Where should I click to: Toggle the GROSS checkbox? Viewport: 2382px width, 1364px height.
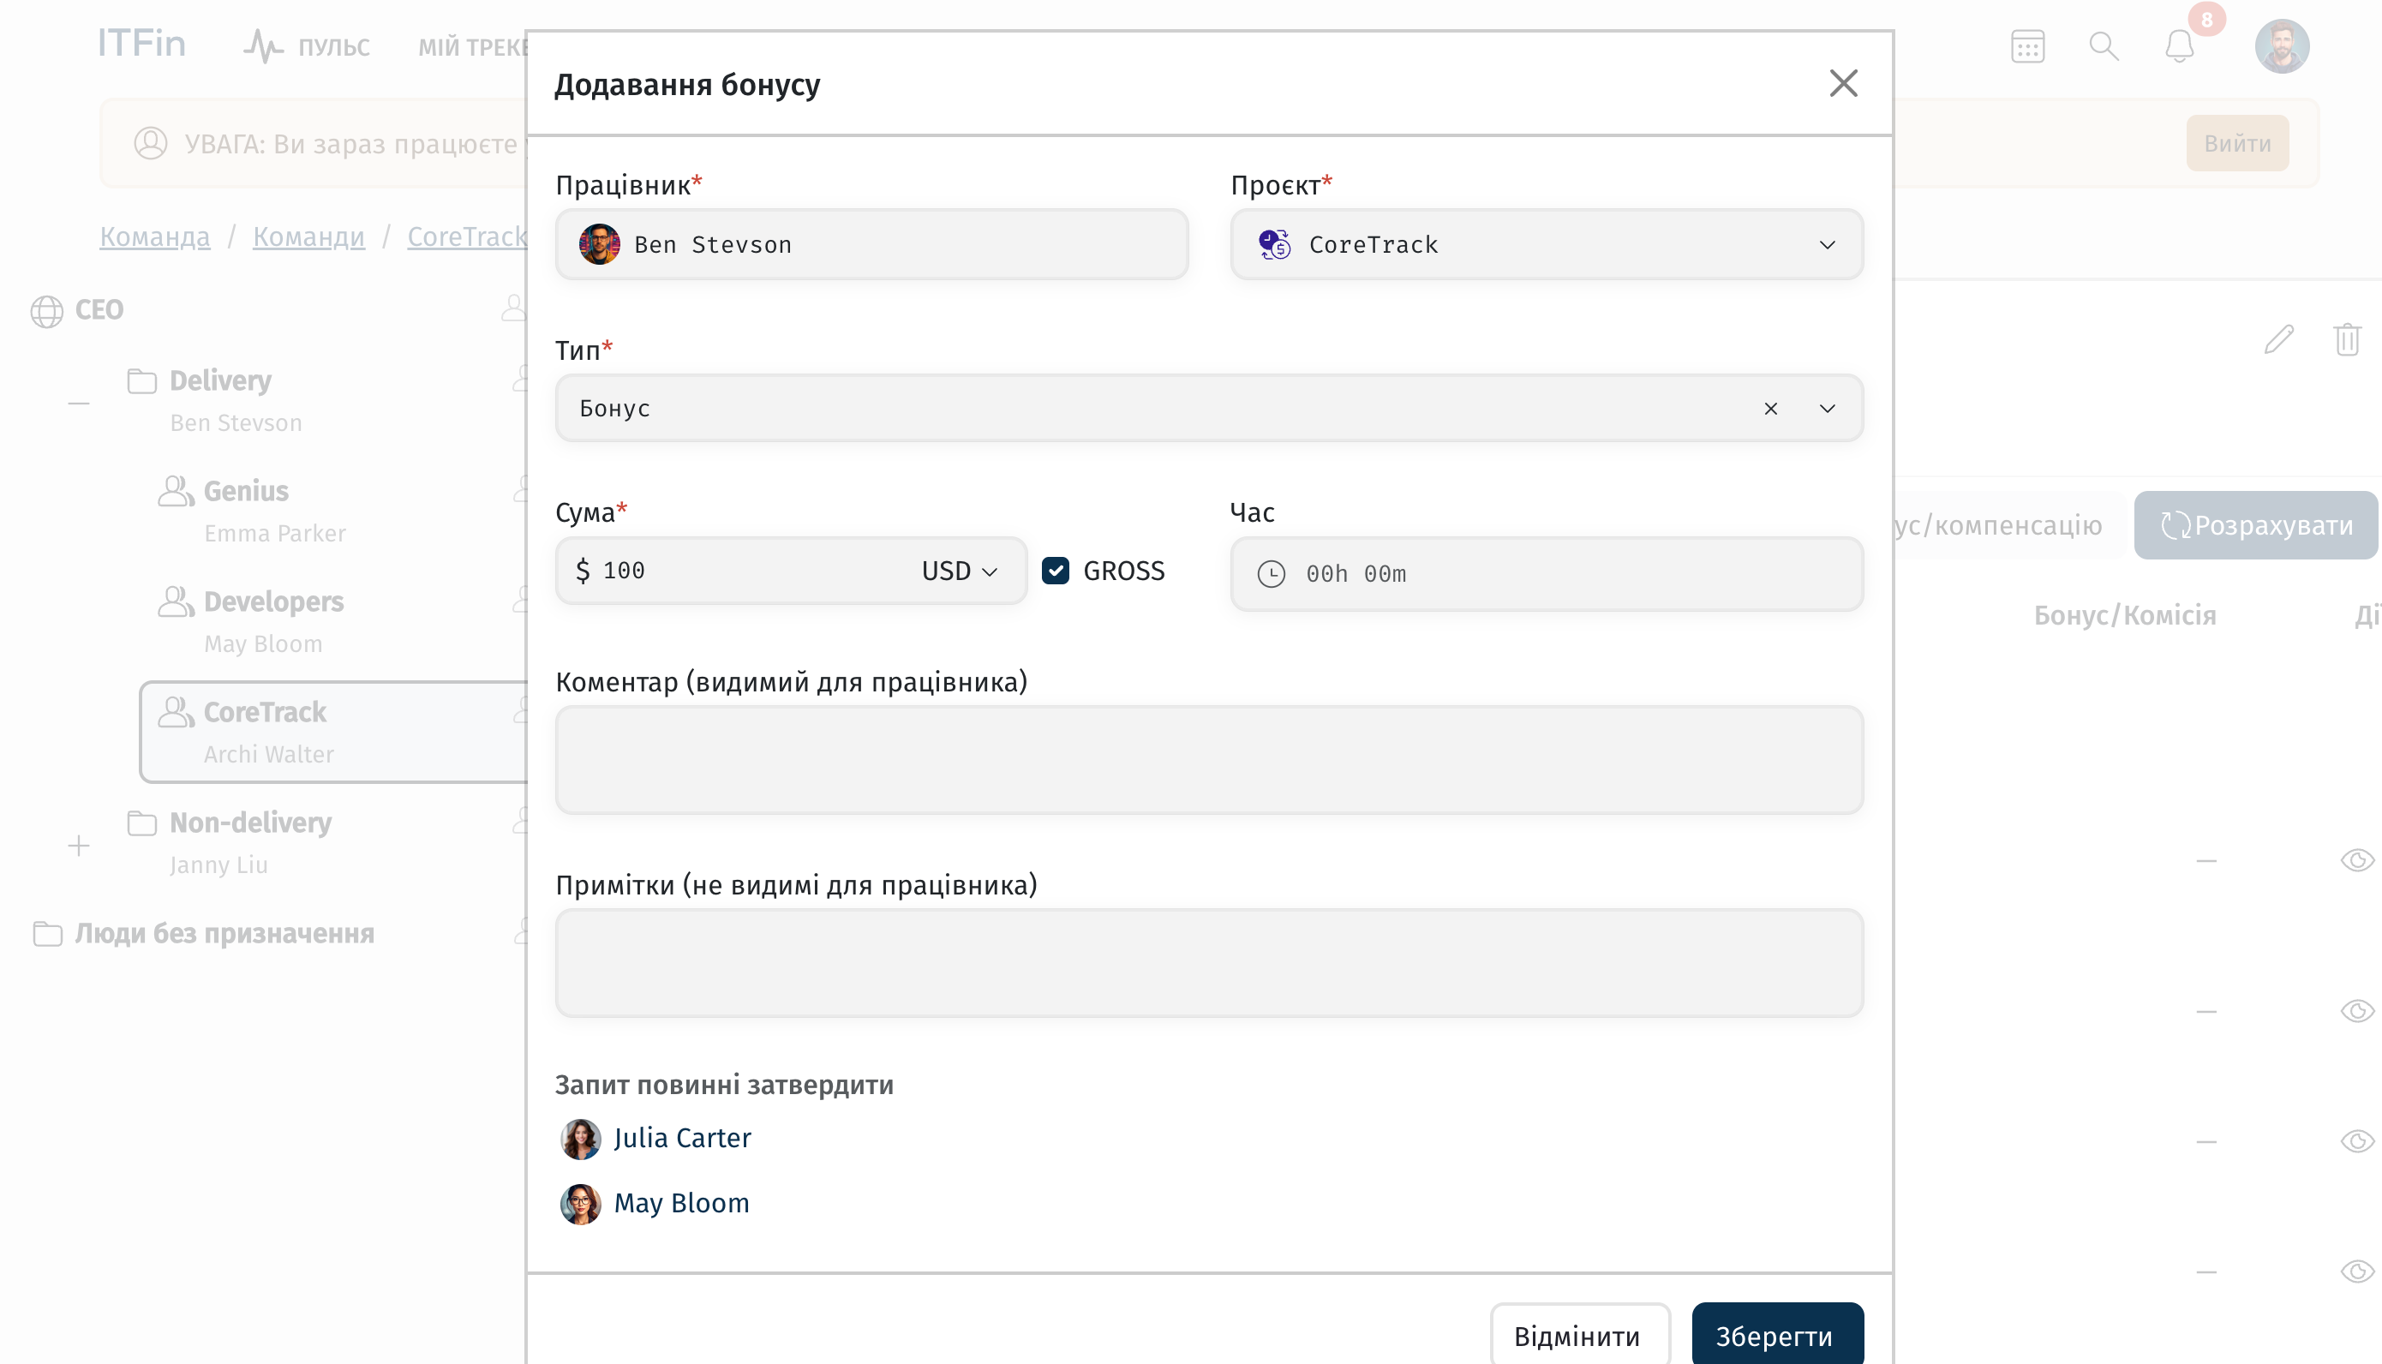point(1055,571)
